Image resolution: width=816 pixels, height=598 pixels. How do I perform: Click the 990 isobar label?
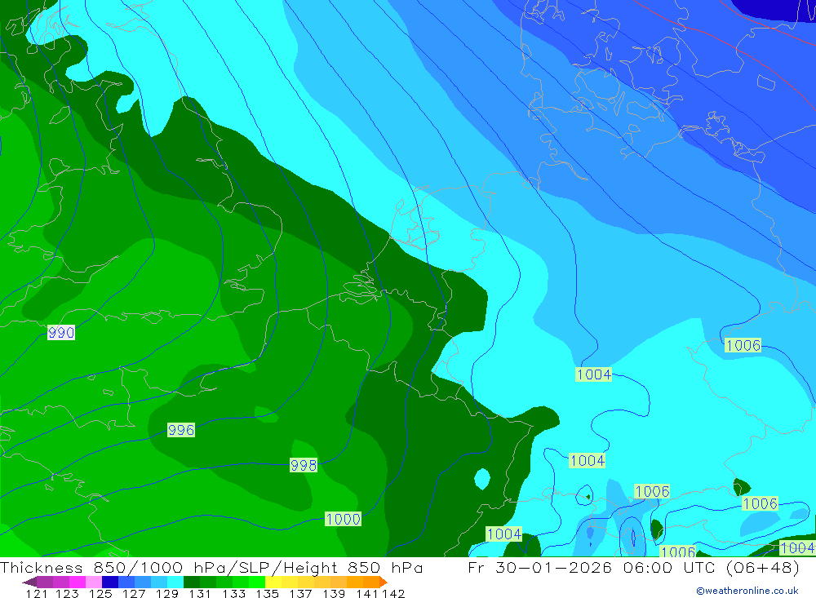pos(61,333)
